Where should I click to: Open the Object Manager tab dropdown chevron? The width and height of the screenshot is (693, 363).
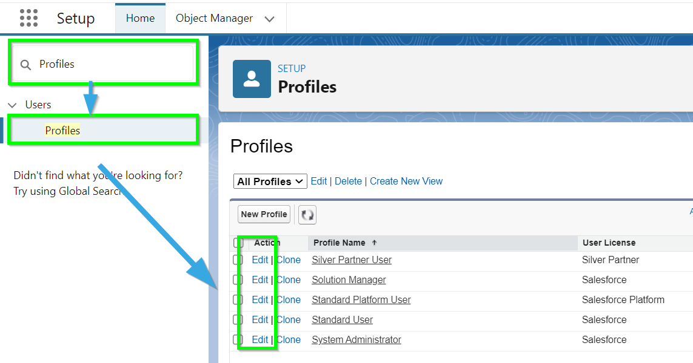tap(270, 19)
